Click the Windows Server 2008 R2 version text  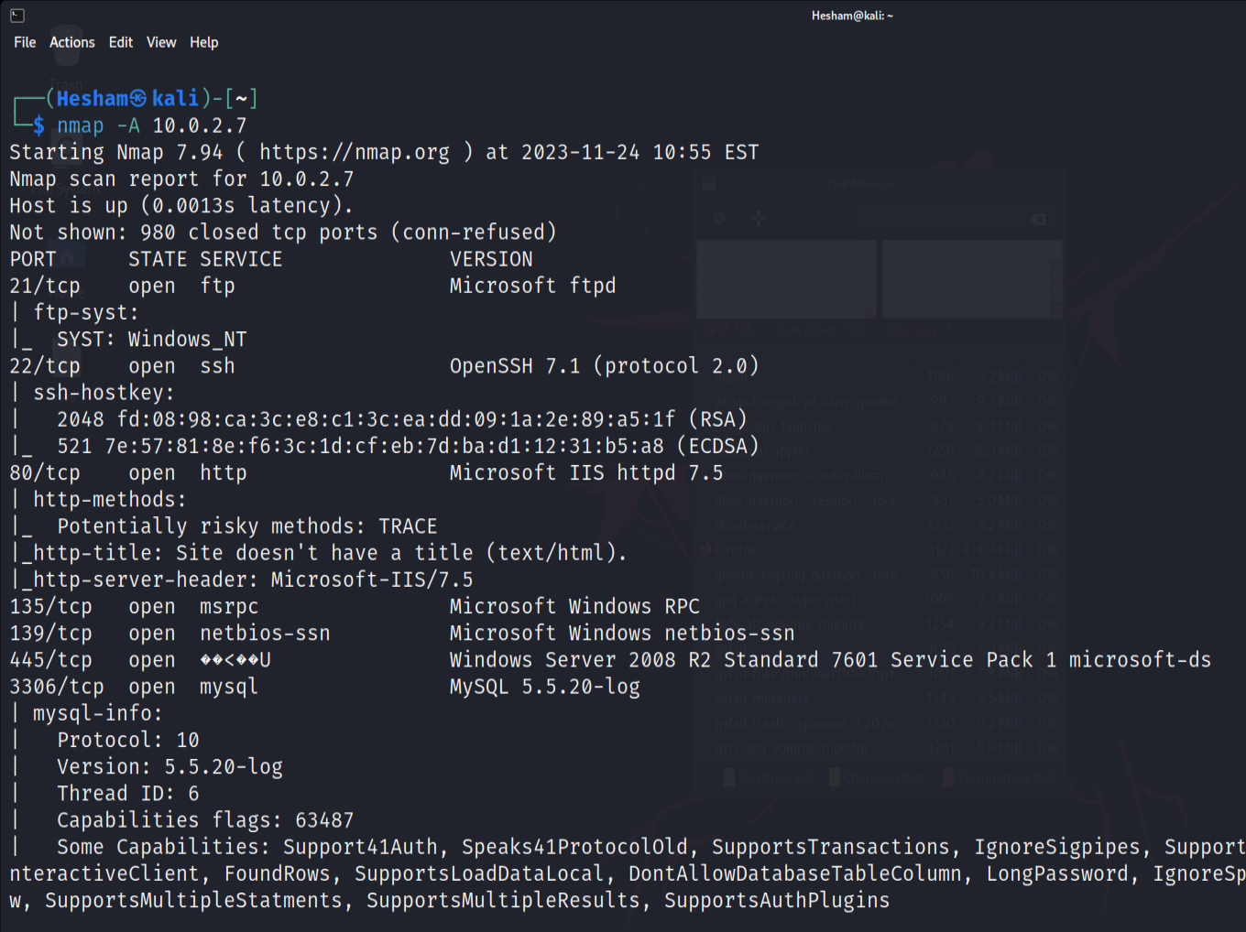830,660
